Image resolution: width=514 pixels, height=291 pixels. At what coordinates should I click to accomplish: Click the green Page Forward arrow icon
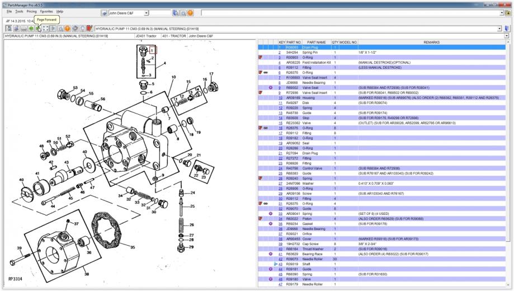38,28
